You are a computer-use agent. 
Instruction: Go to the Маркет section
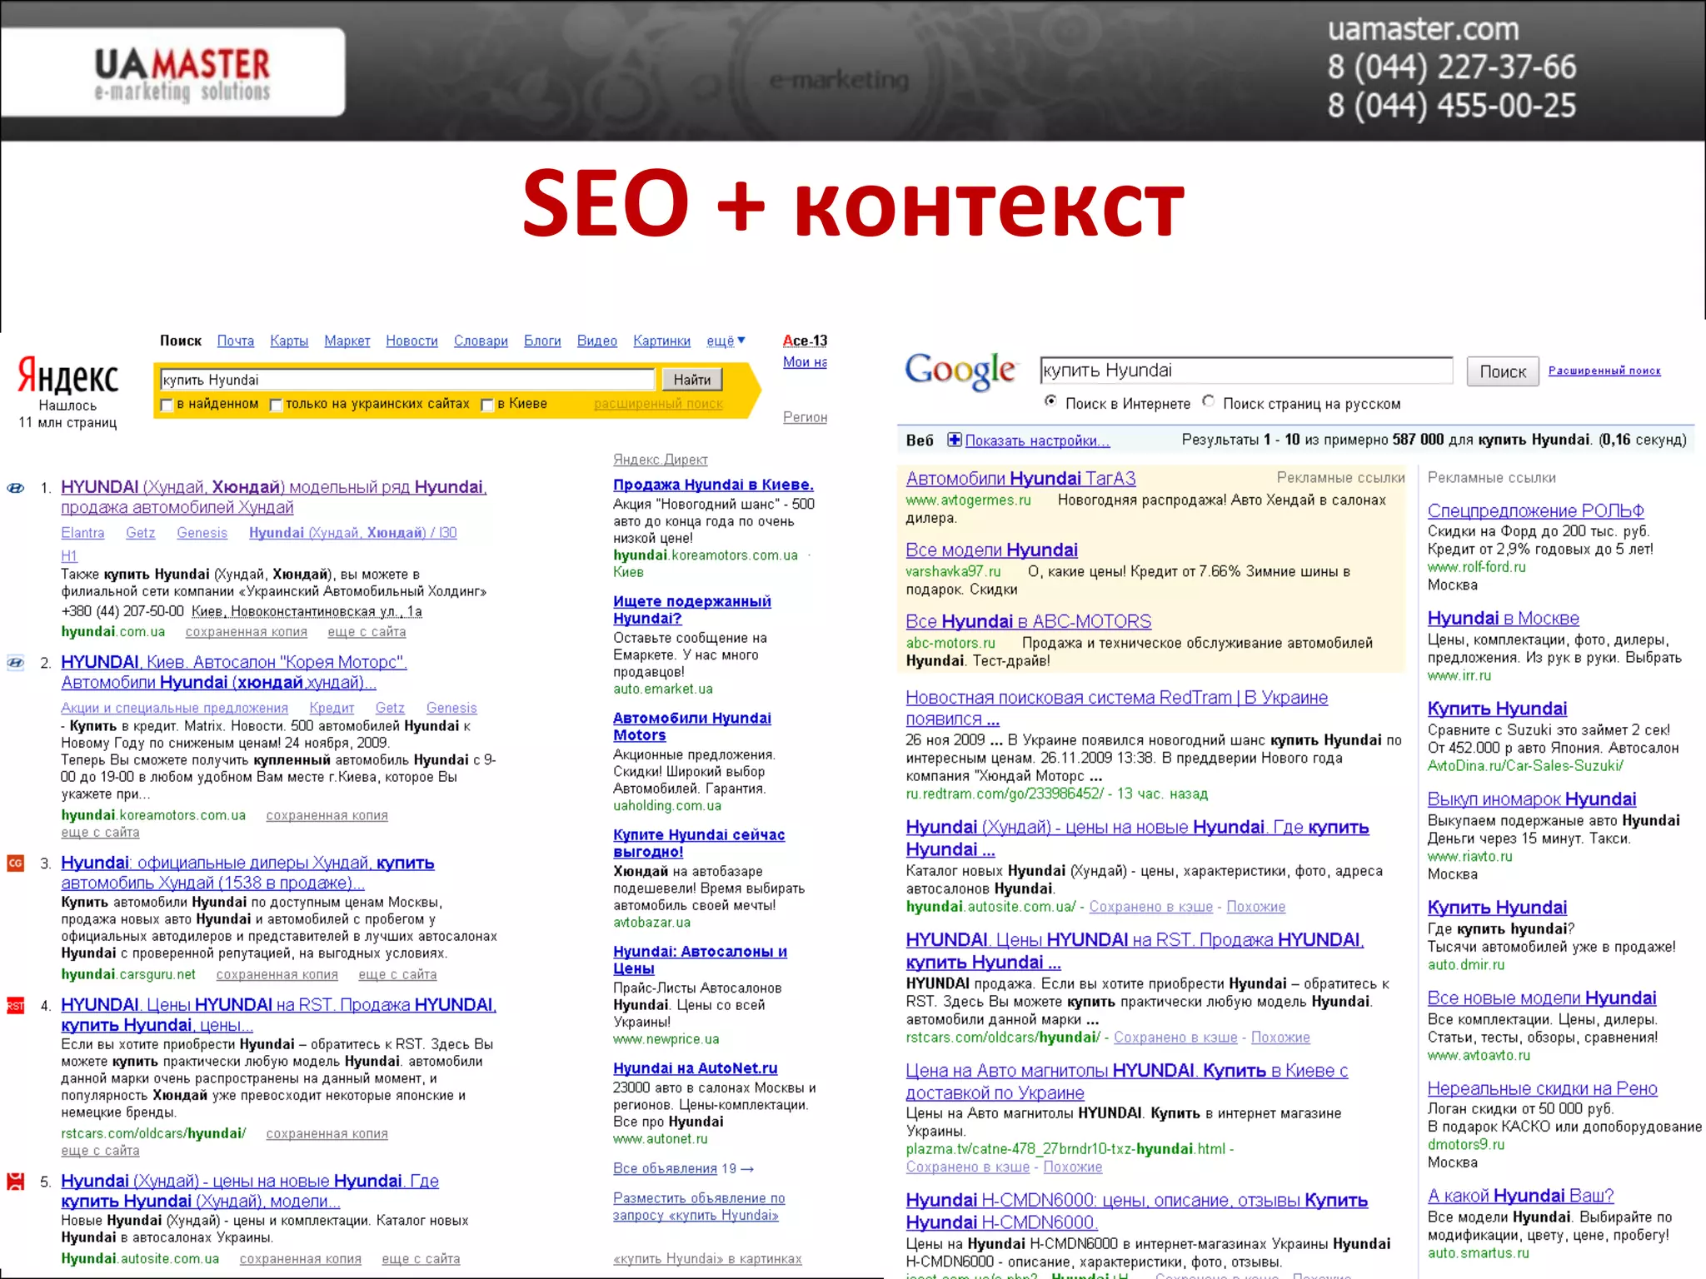point(347,341)
